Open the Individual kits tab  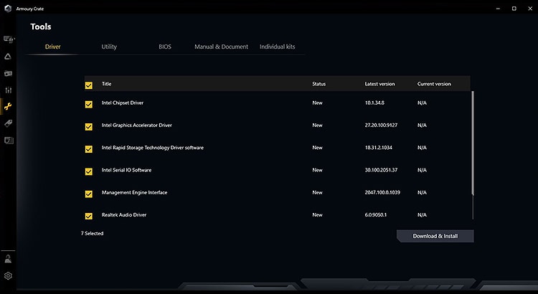[277, 47]
